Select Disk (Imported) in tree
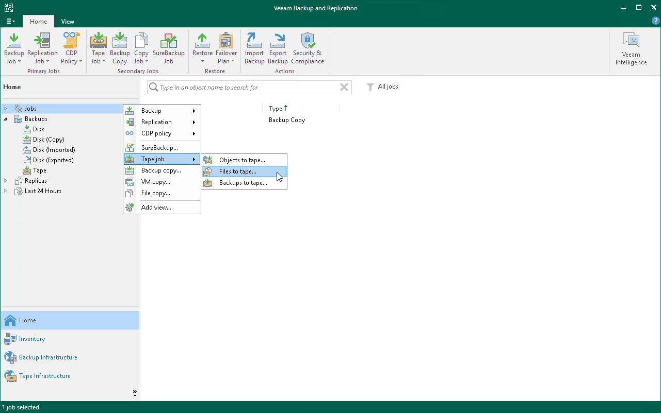Screen dimensions: 661x413 tap(54, 150)
